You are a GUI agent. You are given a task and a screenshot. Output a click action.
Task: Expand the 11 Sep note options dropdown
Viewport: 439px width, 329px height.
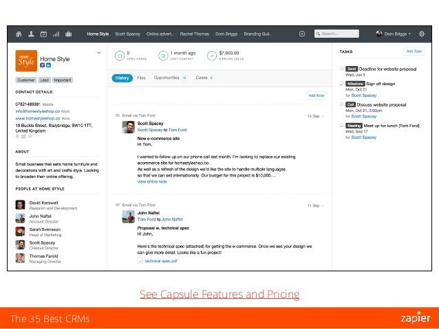pyautogui.click(x=323, y=205)
